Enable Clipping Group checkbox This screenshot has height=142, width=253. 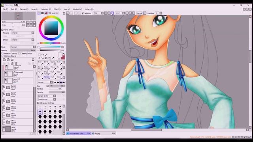(19, 53)
